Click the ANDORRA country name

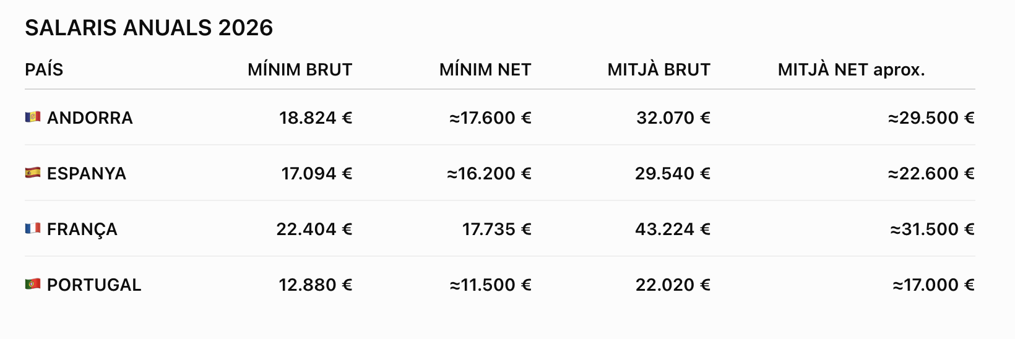pos(90,118)
